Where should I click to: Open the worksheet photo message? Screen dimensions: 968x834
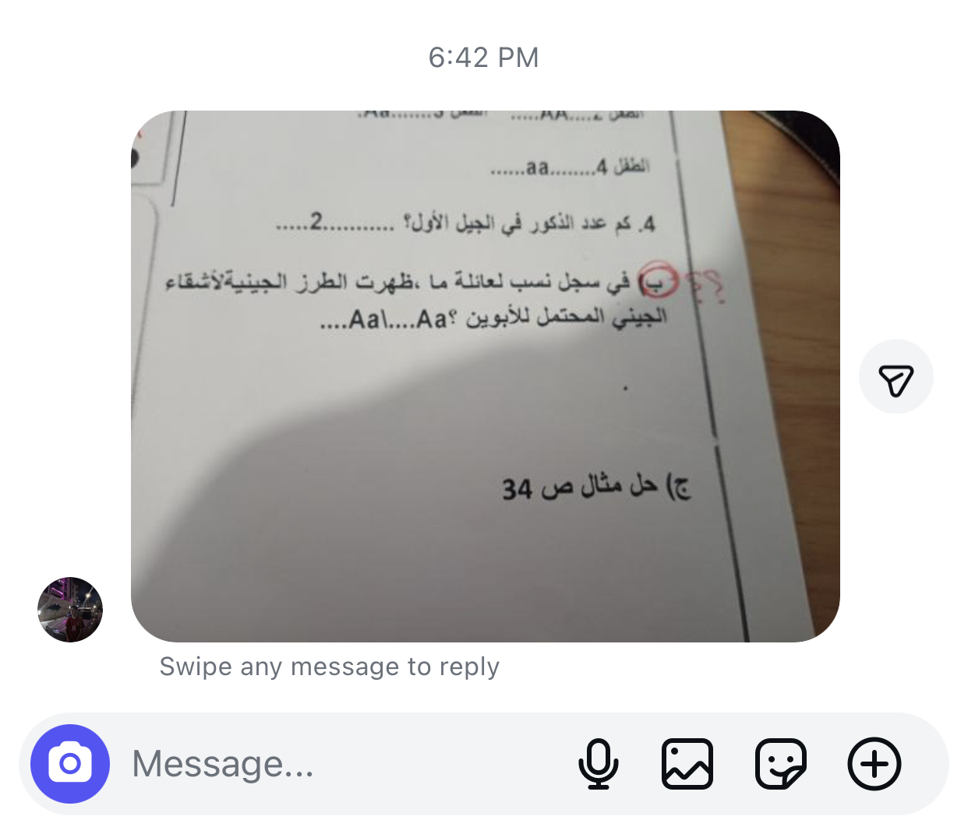click(485, 376)
